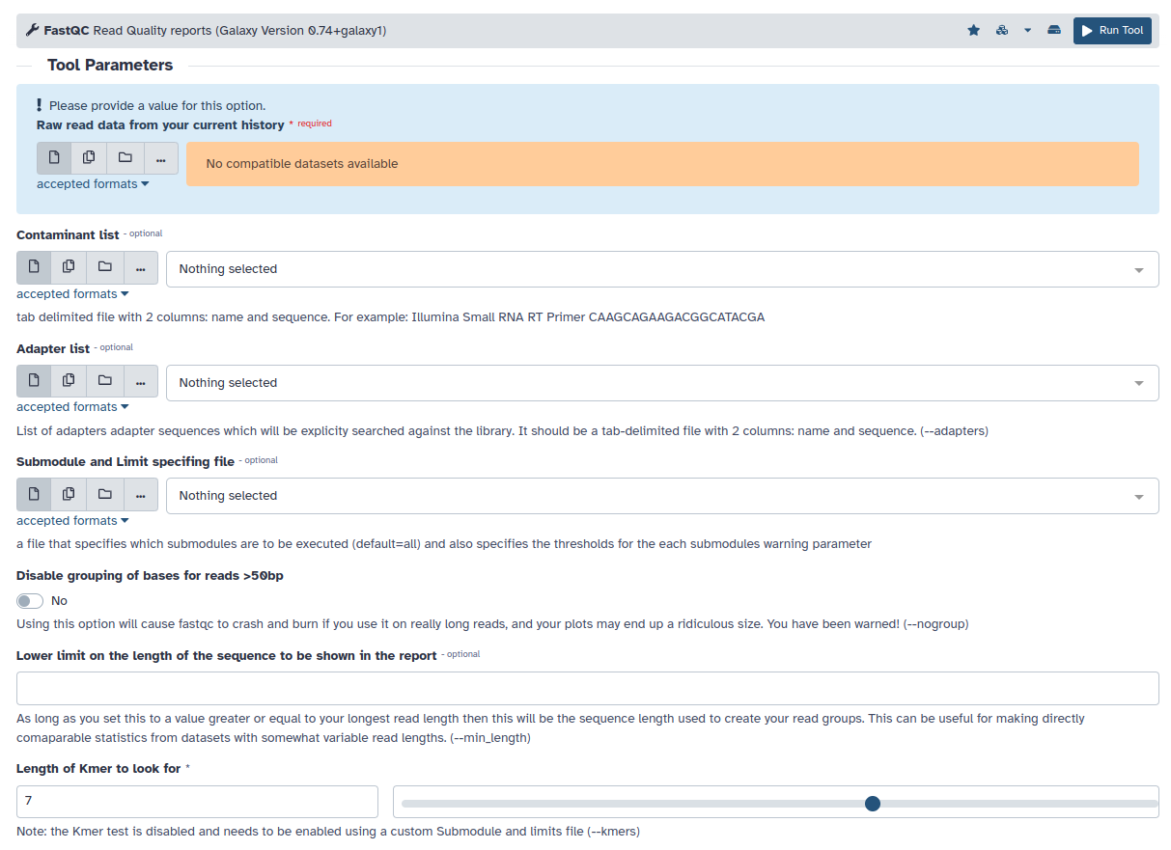1171x850 pixels.
Task: Click the storage location disk icon
Action: 1054,31
